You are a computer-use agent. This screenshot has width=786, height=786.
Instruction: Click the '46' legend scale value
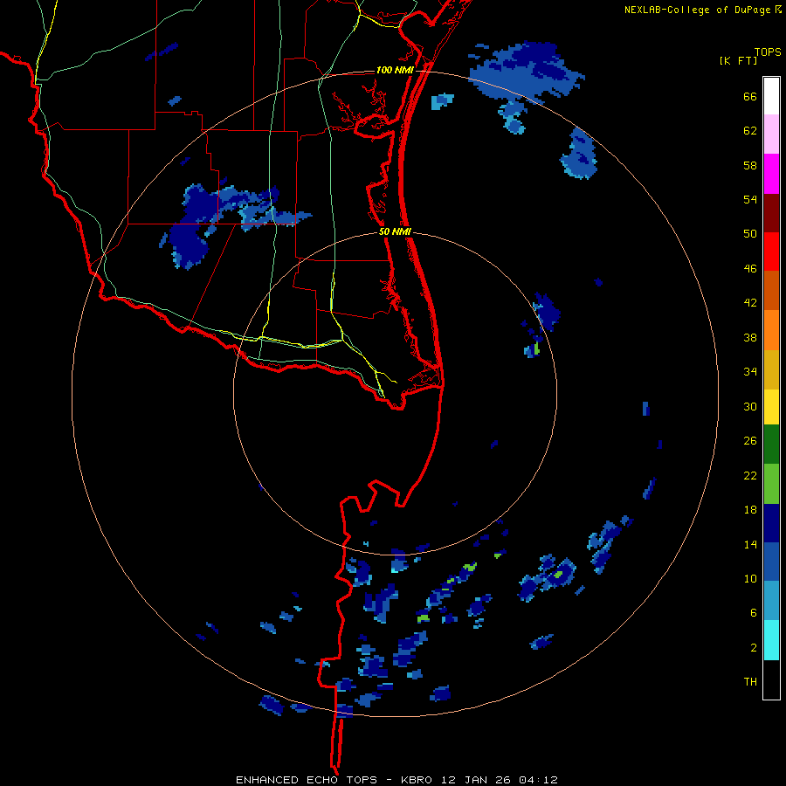tap(750, 269)
